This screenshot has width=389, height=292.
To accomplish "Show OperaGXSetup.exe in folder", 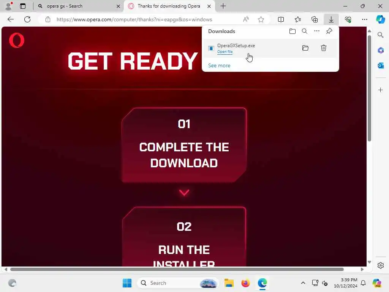I will [x=305, y=48].
